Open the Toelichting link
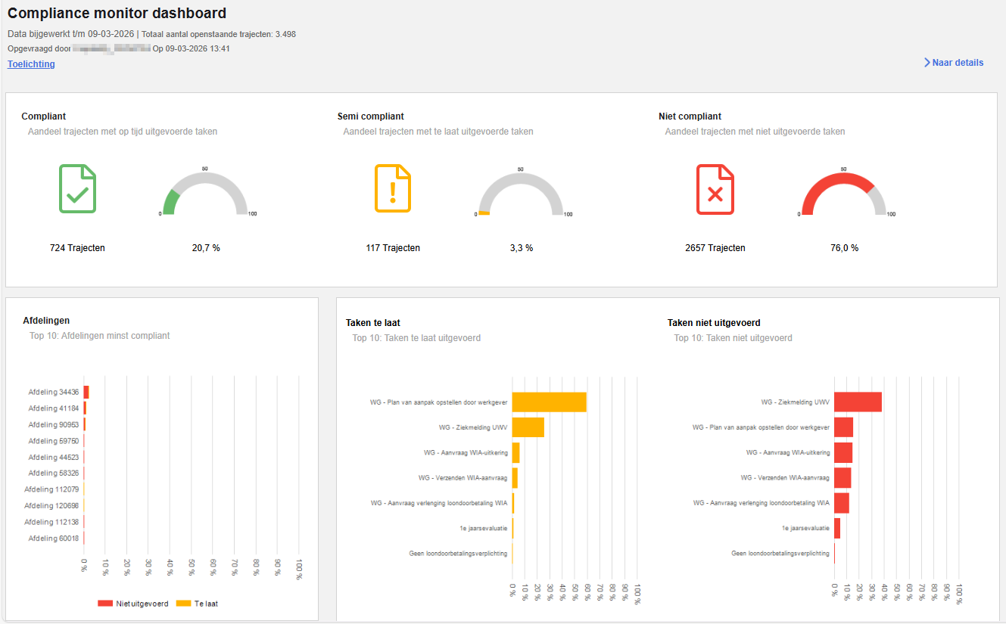Screen dimensions: 1006x624 [x=31, y=64]
